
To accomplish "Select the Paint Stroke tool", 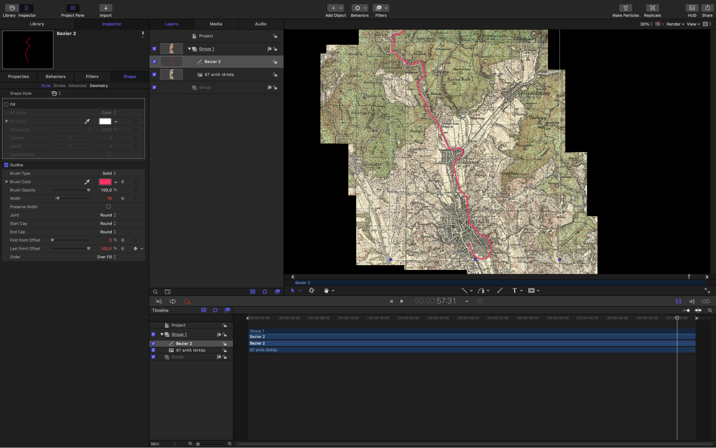I will click(x=500, y=291).
